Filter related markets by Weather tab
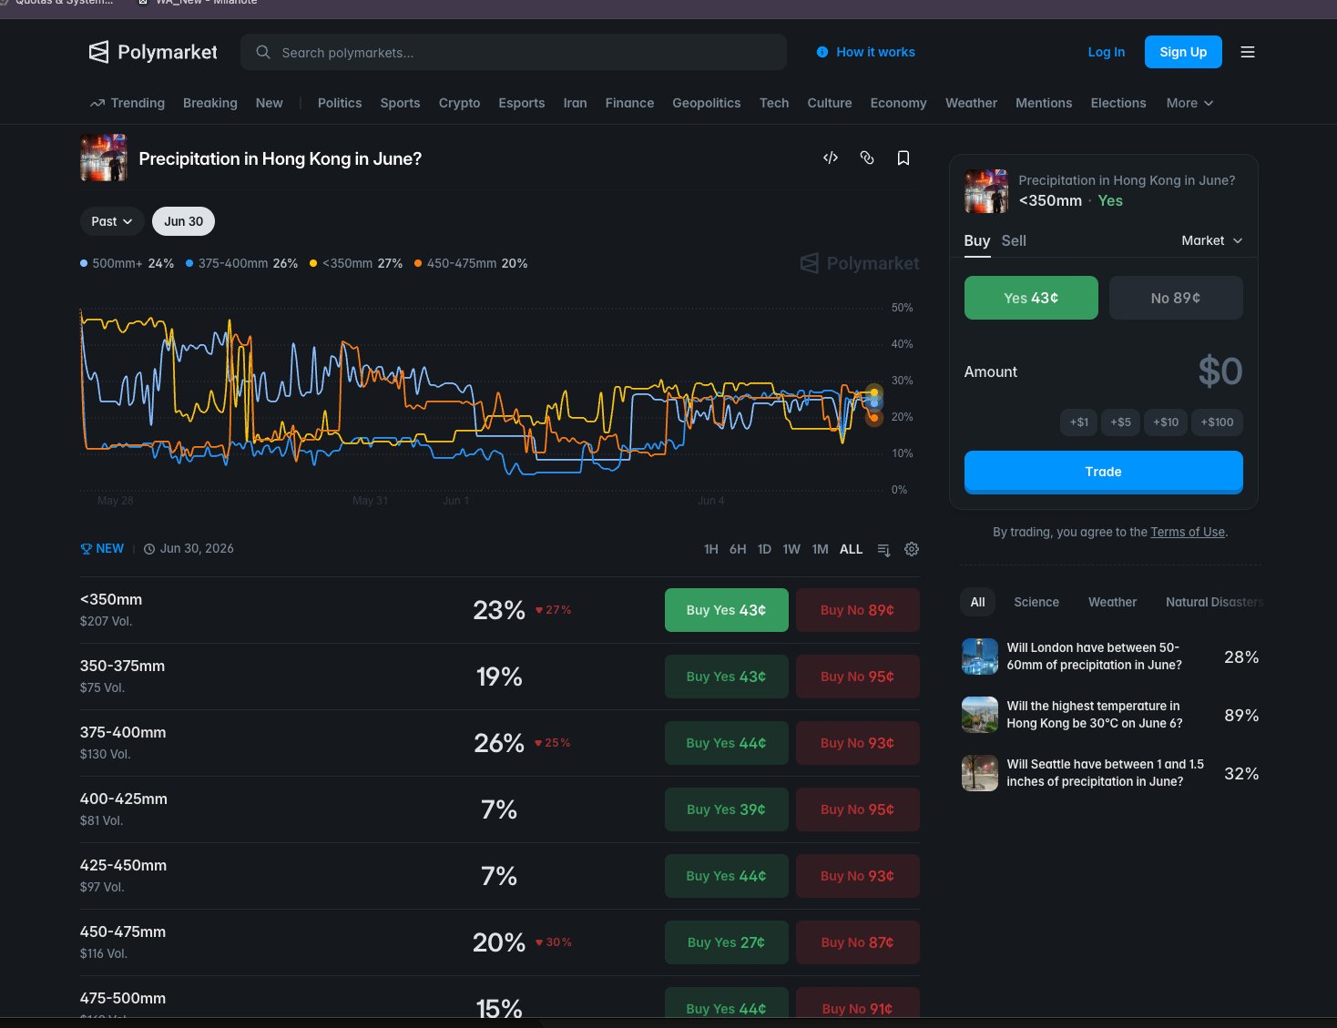Screen dimensions: 1337x1028 1112,602
